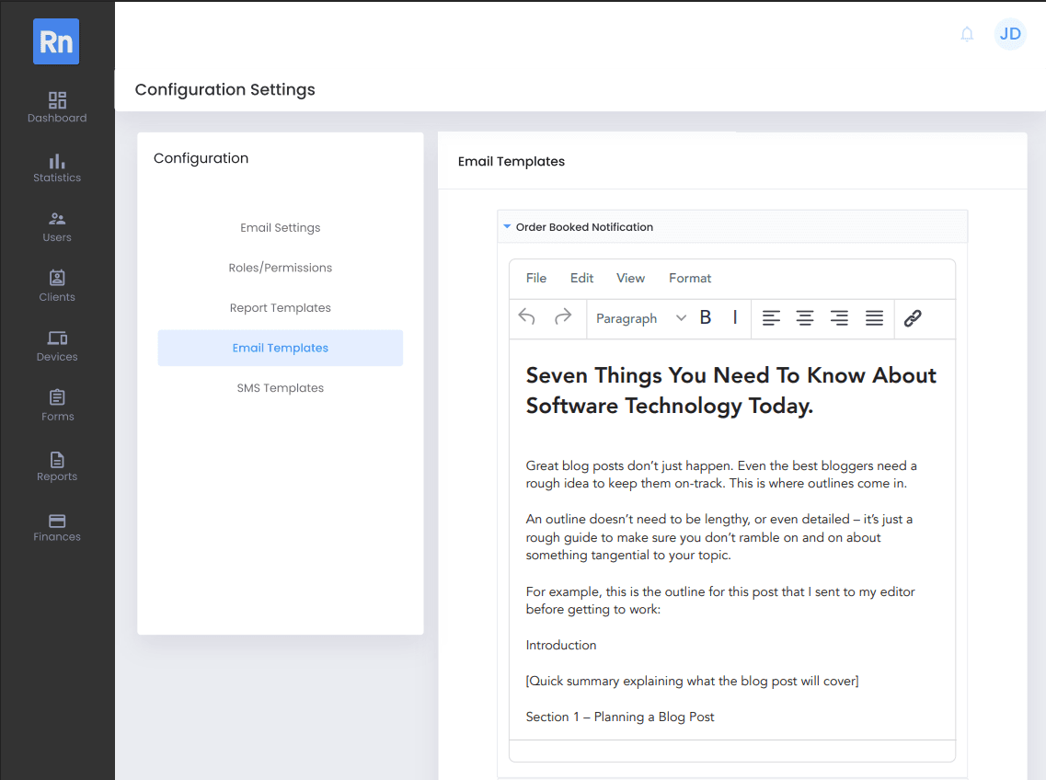This screenshot has height=780, width=1046.
Task: Center align text in the editor
Action: pyautogui.click(x=805, y=318)
